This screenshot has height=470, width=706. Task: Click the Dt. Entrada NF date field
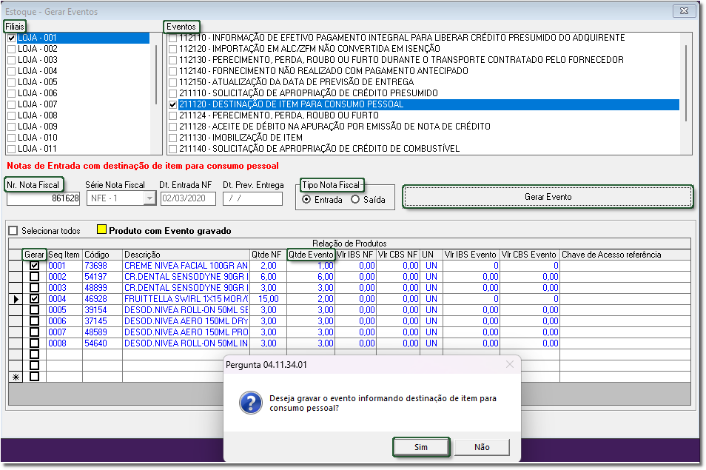point(188,198)
